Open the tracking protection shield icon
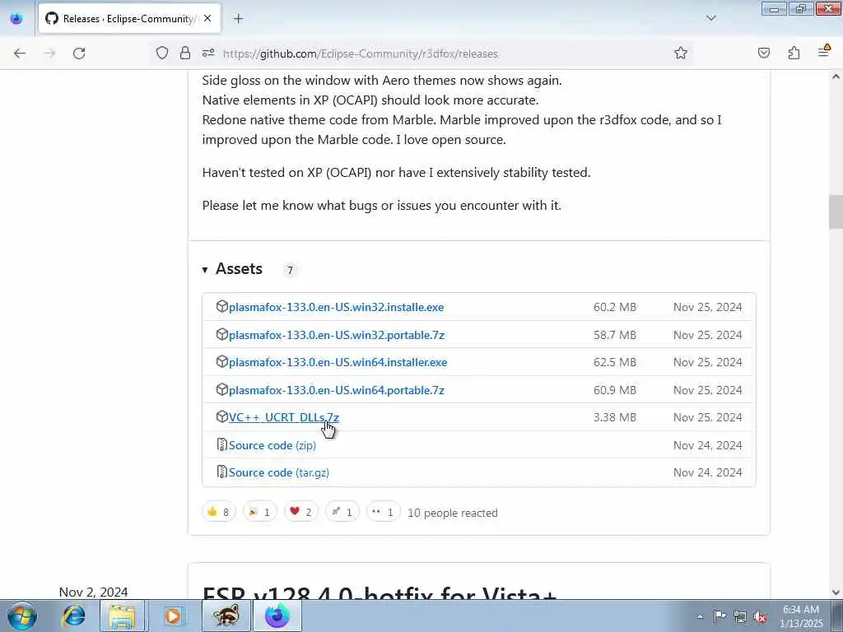The image size is (843, 632). point(162,53)
